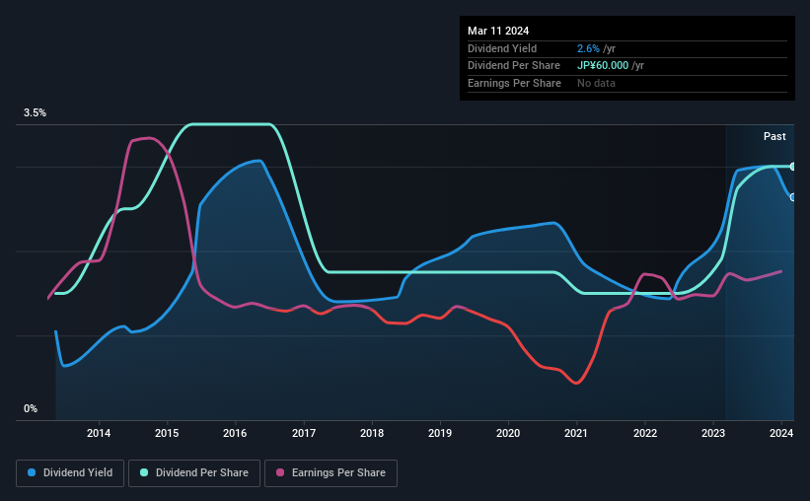Viewport: 810px width, 501px height.
Task: Select the 2022 axis label
Action: tap(645, 433)
